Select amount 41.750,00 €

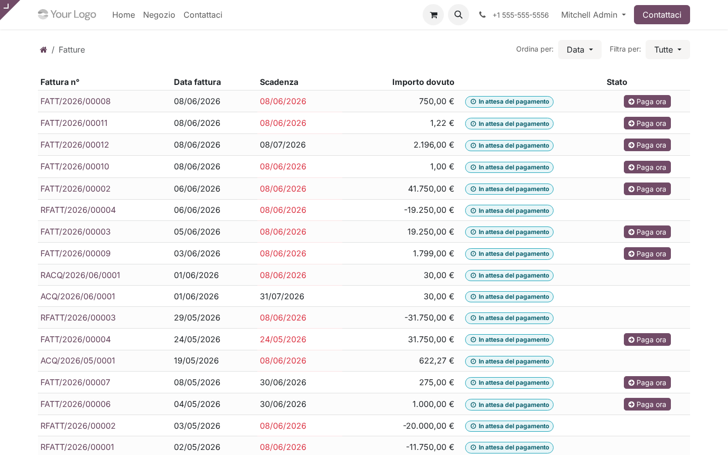(x=431, y=189)
